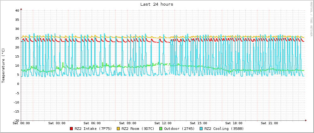Viewport: 314px width, 133px height.
Task: Click the 'Sat 06:00' time axis label
Action: [x=92, y=123]
